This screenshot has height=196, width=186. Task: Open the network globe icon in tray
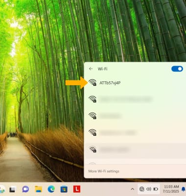click(141, 189)
